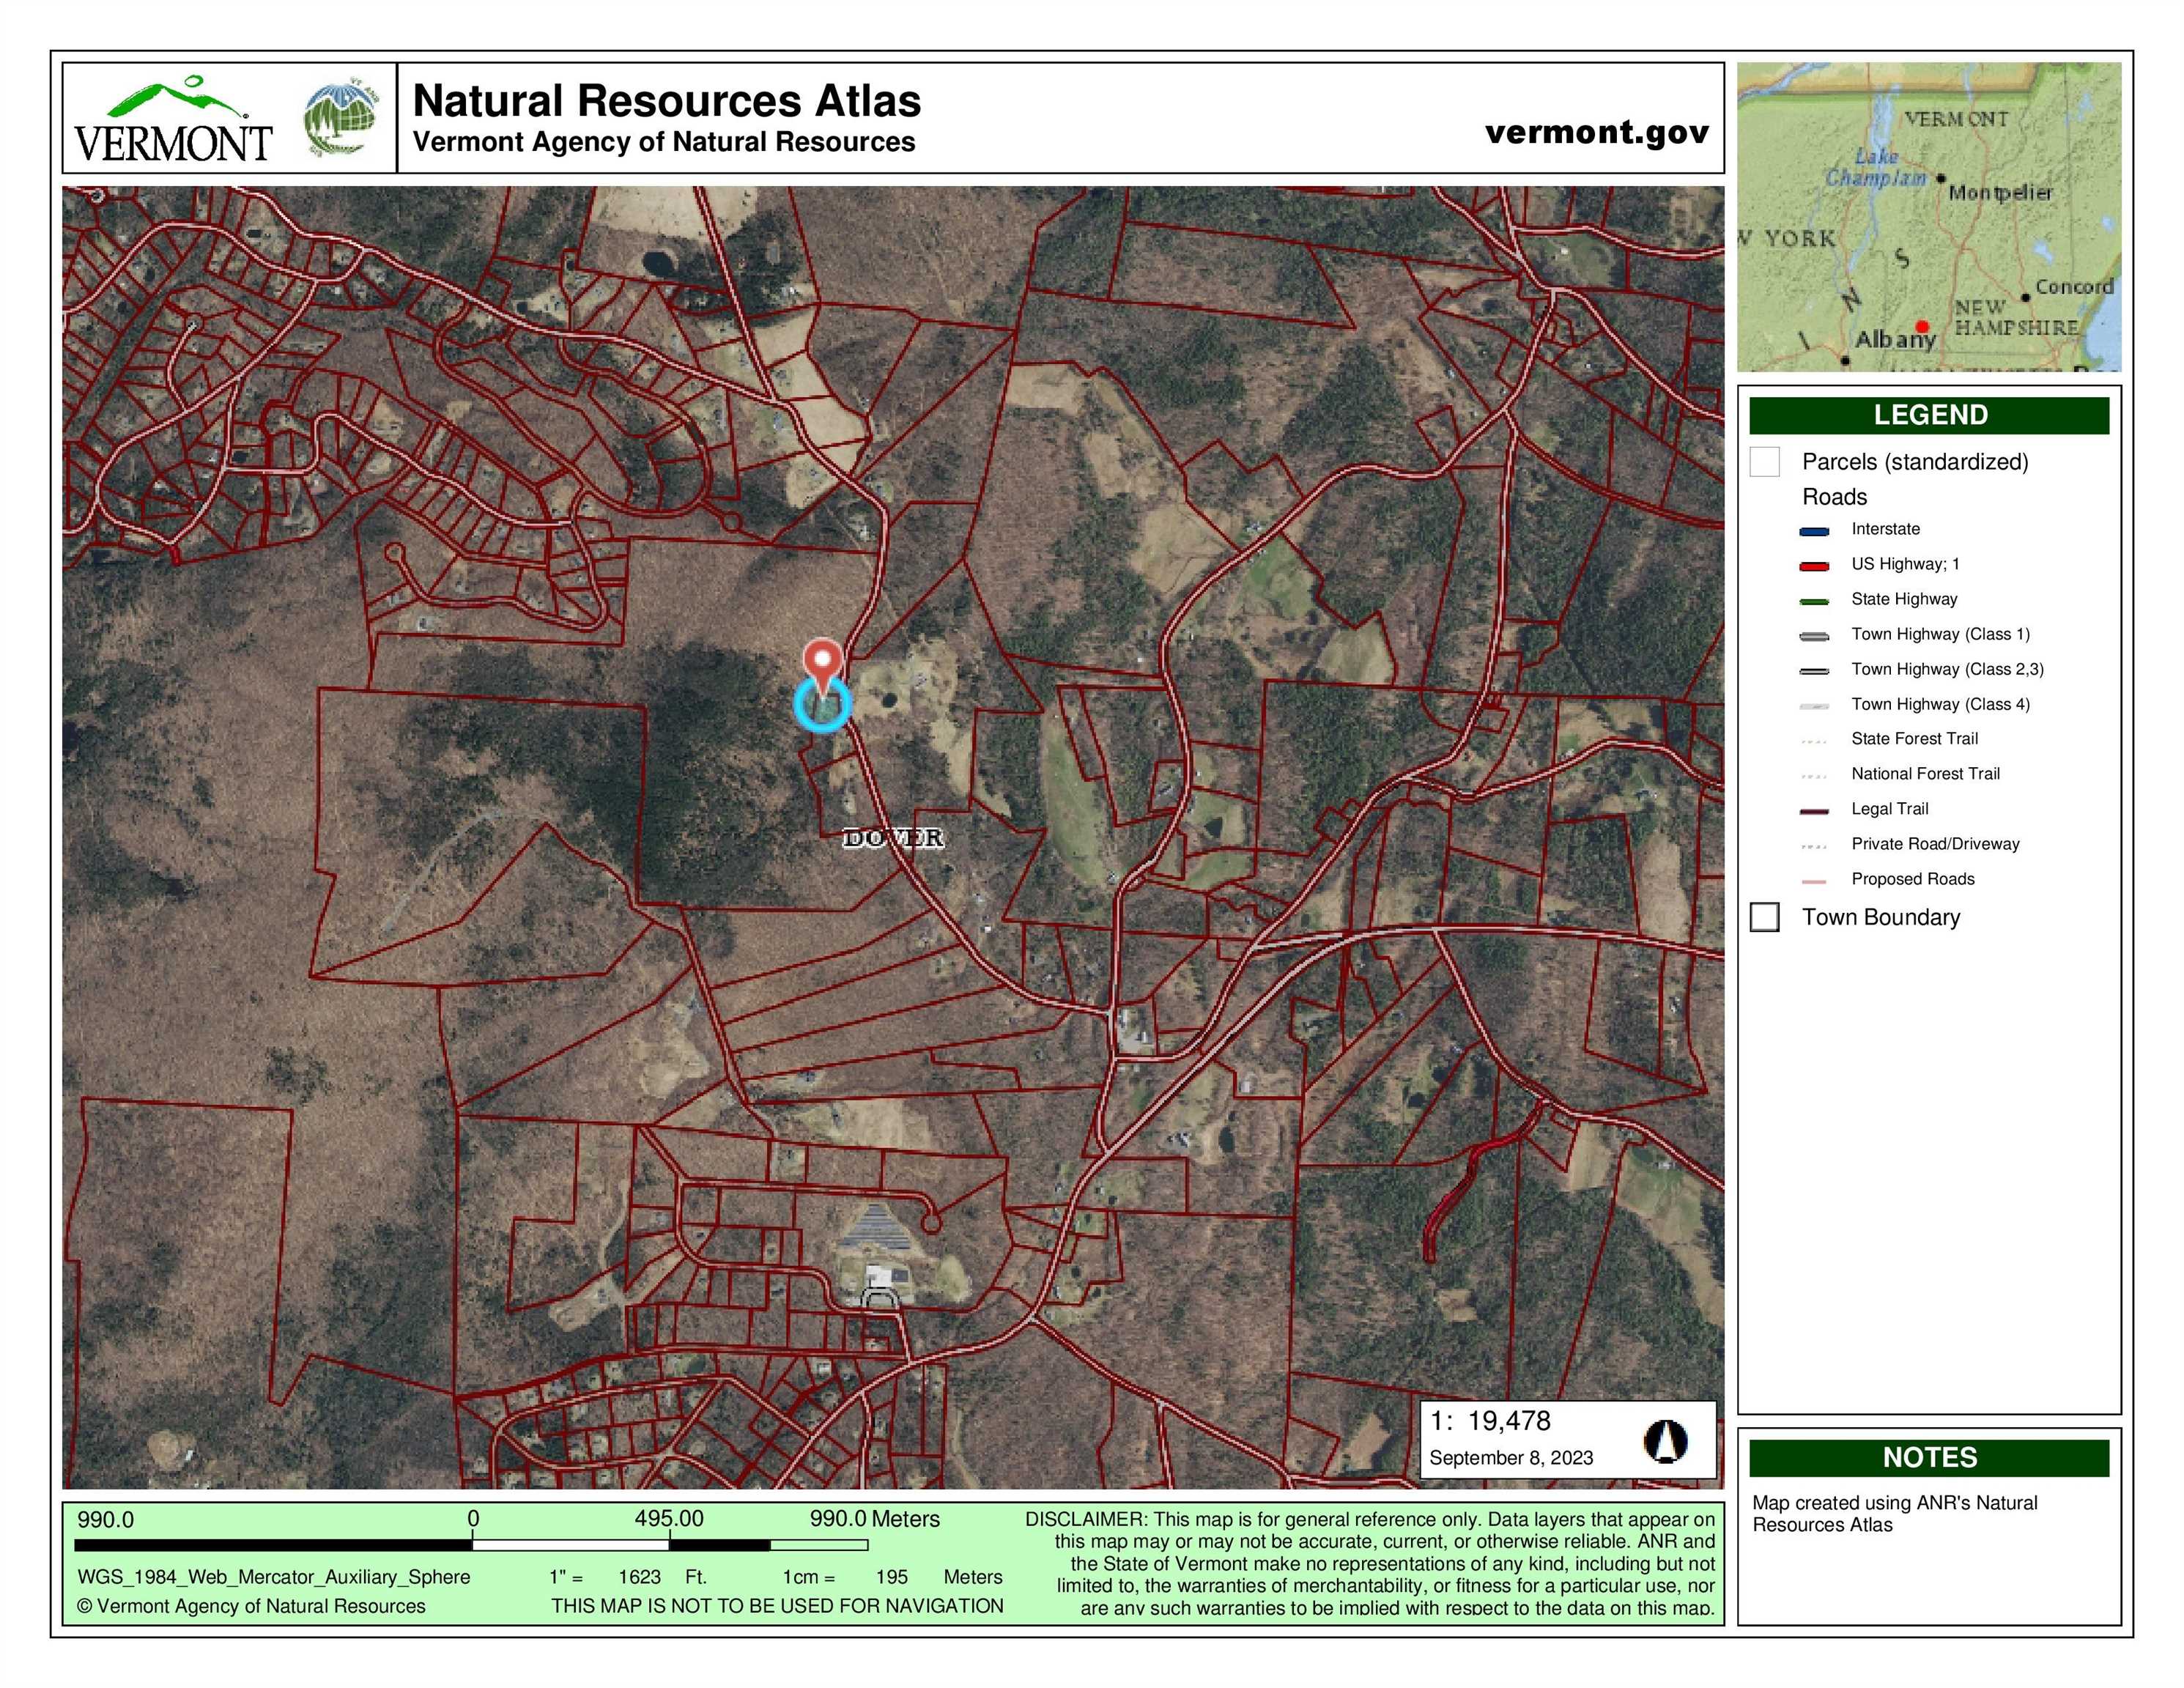Click the WGS_1984_Web_Mercator_Auxiliary_Sphere projection text
This screenshot has width=2184, height=1688.
coord(274,1577)
